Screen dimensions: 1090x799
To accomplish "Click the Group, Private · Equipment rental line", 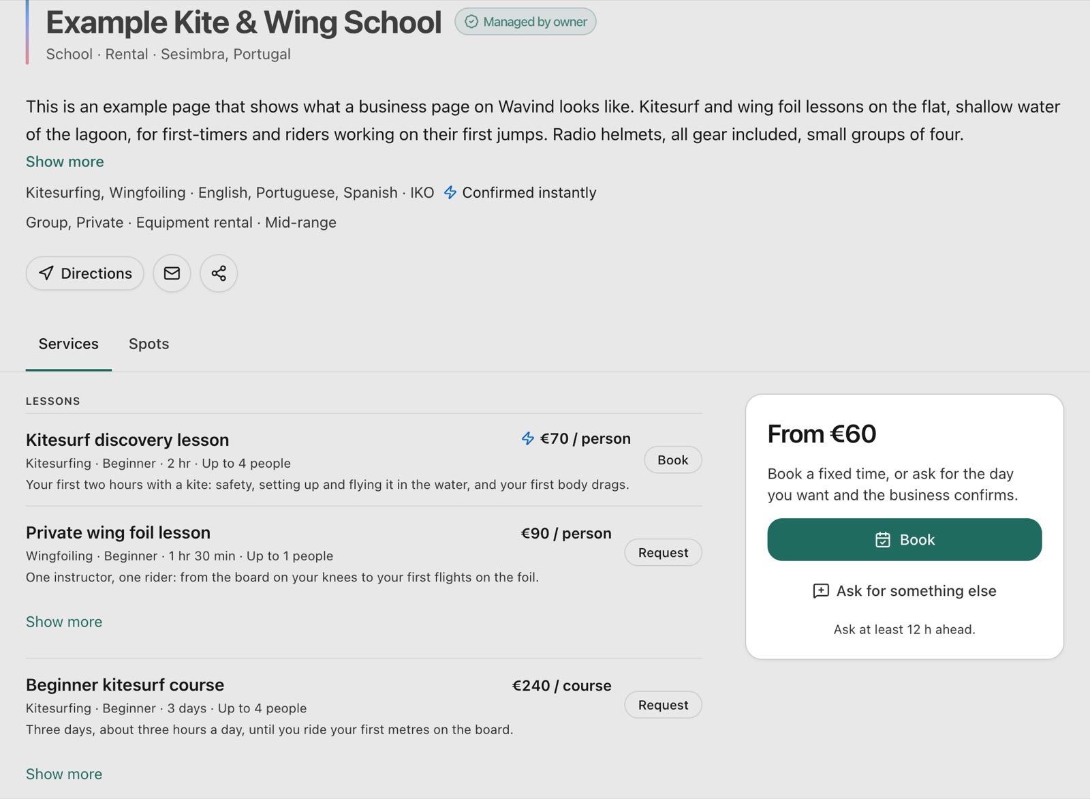I will coord(181,222).
